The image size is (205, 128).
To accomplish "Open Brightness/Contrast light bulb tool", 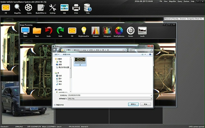I will tap(84, 31).
